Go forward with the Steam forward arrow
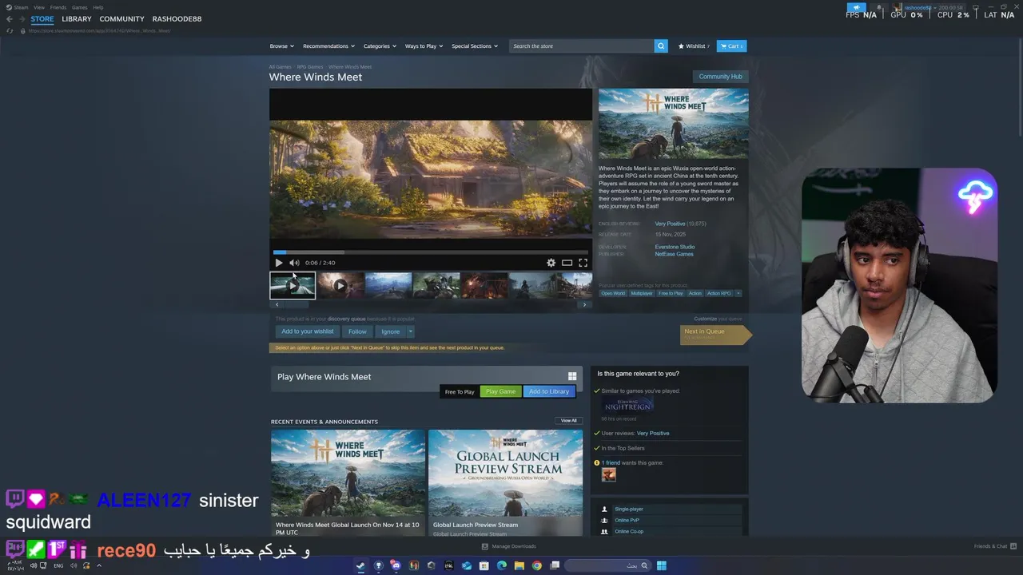1023x575 pixels. click(x=22, y=19)
